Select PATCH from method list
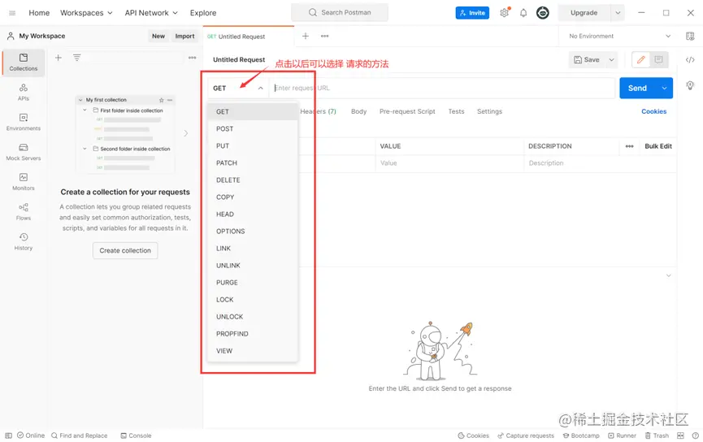The width and height of the screenshot is (703, 442). (x=253, y=162)
